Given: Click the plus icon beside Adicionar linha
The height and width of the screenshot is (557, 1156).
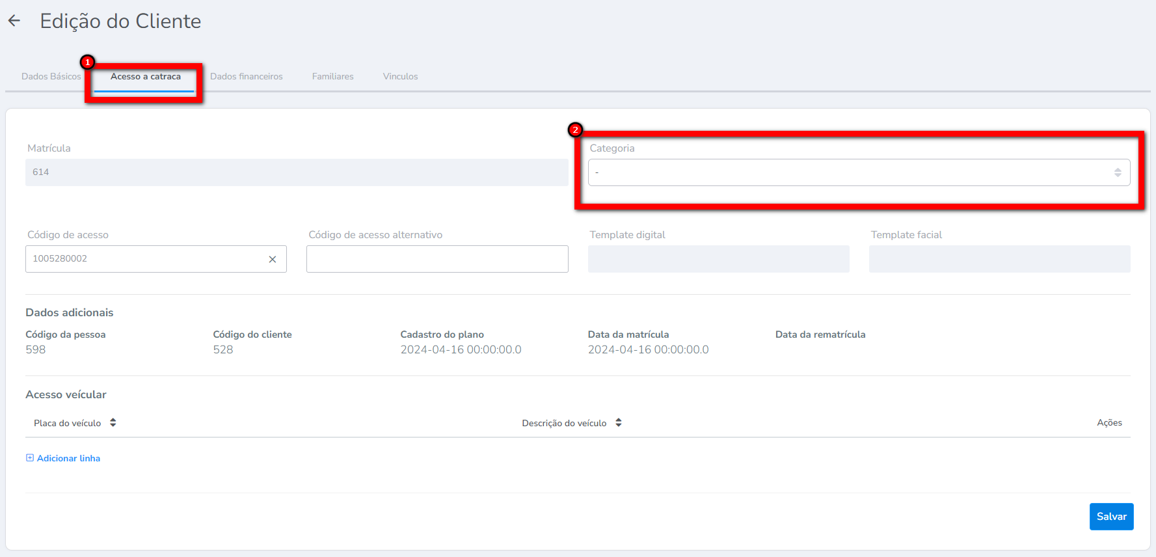Looking at the screenshot, I should [x=30, y=458].
